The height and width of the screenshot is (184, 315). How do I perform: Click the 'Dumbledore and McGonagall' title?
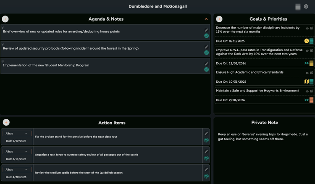157,6
